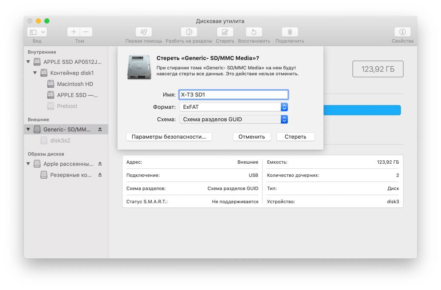Click the Отменить button
Viewport: 441px width, 290px height.
(252, 136)
